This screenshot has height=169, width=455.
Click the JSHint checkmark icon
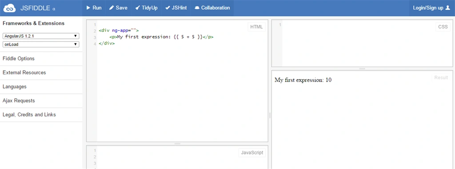pos(168,8)
